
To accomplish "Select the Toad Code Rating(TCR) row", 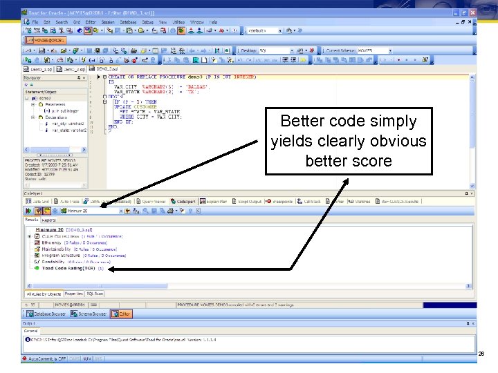I will 68,268.
